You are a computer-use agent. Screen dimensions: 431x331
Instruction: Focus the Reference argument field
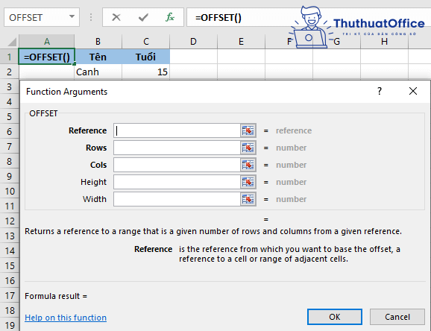(177, 130)
